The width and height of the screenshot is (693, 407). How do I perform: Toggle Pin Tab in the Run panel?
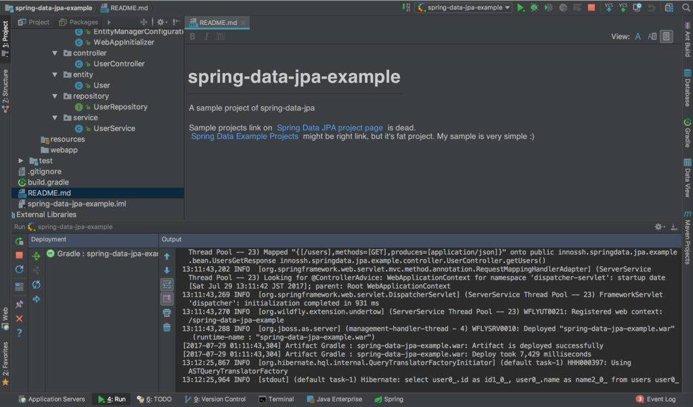point(18,303)
